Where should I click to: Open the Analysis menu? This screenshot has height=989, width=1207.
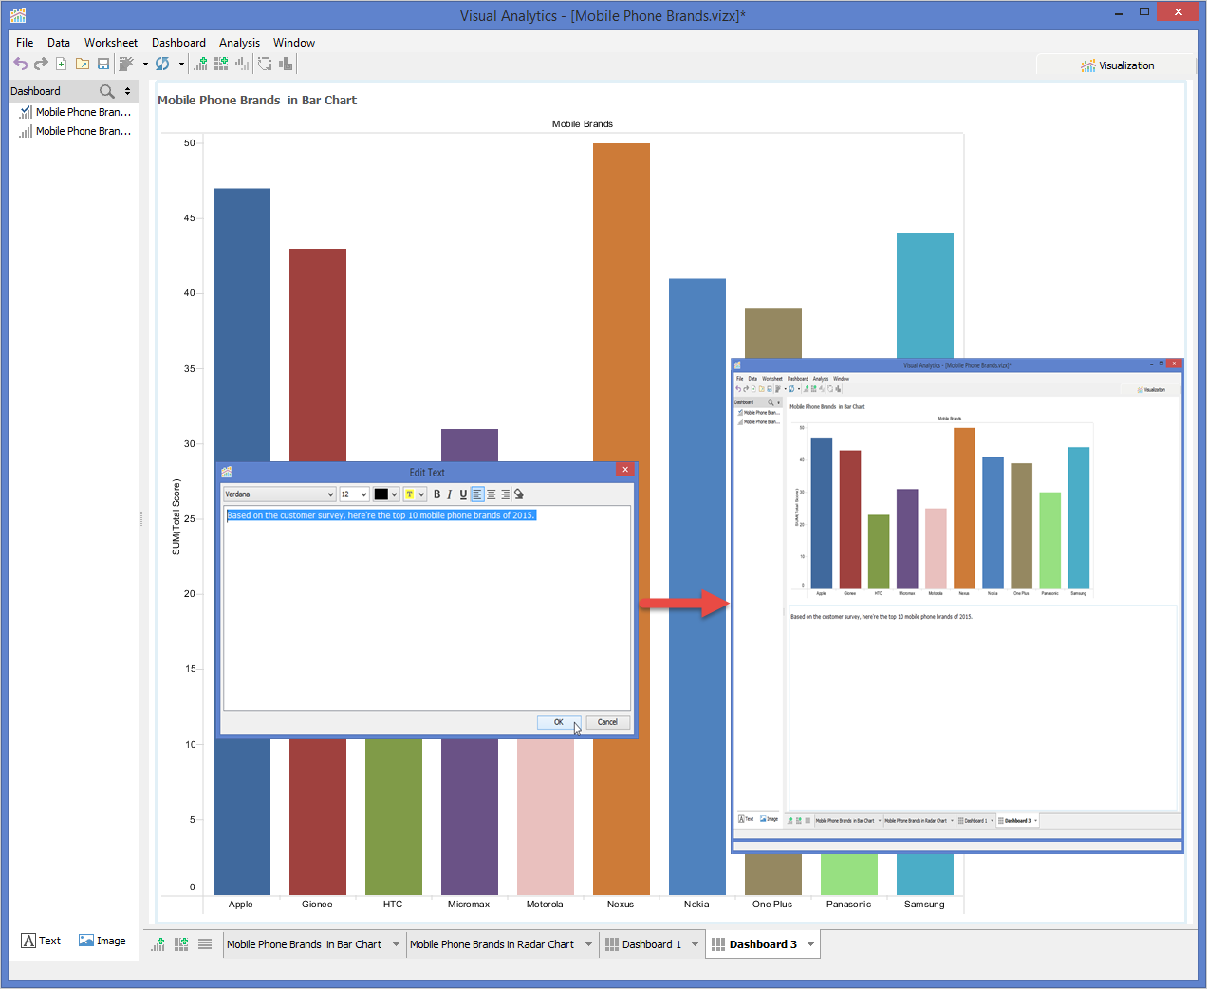(x=239, y=43)
